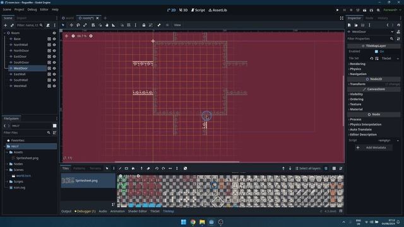Click the Lock selected node icon
The height and width of the screenshot is (227, 404).
point(144,25)
